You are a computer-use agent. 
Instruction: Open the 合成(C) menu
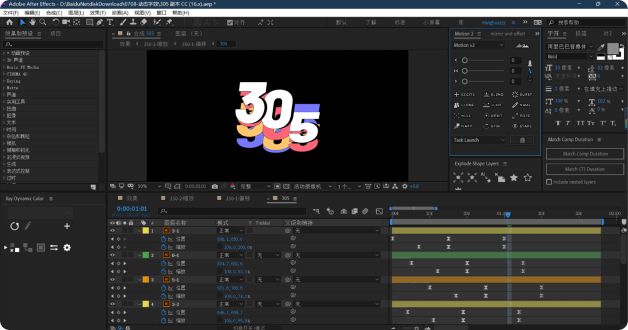[54, 13]
